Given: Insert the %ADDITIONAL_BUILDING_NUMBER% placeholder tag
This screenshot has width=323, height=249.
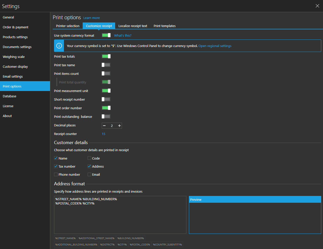Looking at the screenshot, I should click(76, 244).
